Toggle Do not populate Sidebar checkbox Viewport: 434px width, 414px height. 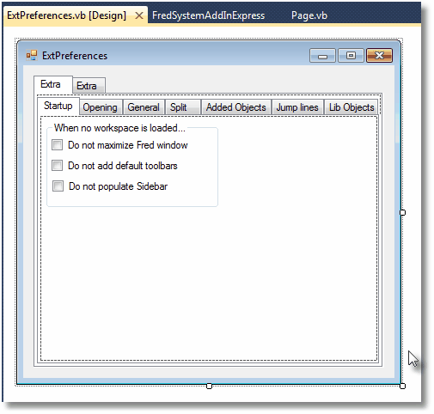tap(58, 186)
